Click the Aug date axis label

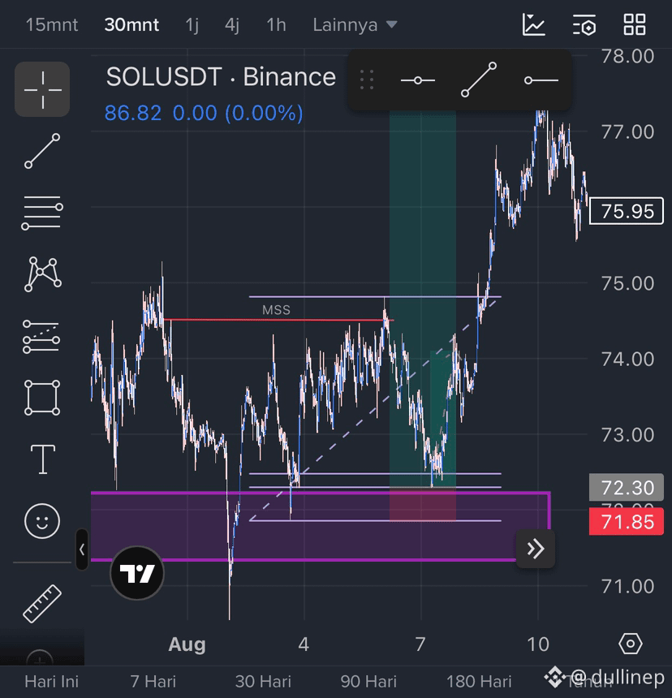(187, 644)
